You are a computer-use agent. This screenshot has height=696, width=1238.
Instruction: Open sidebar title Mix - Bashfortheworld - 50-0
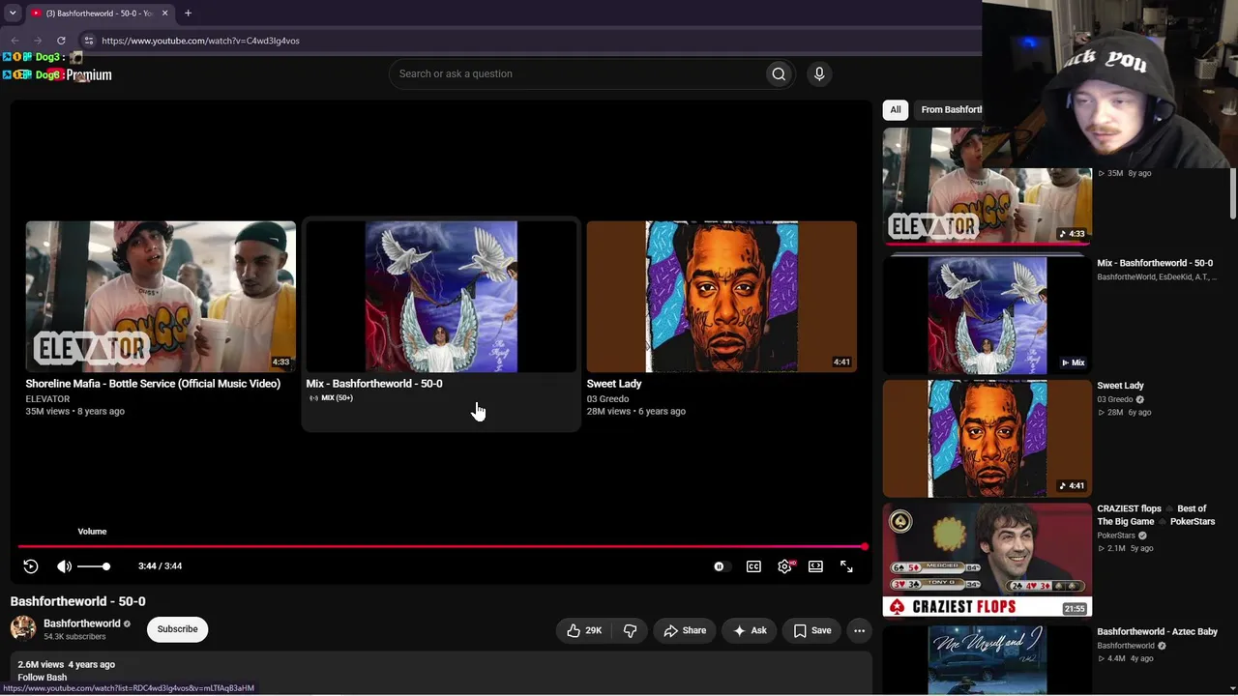(1155, 263)
